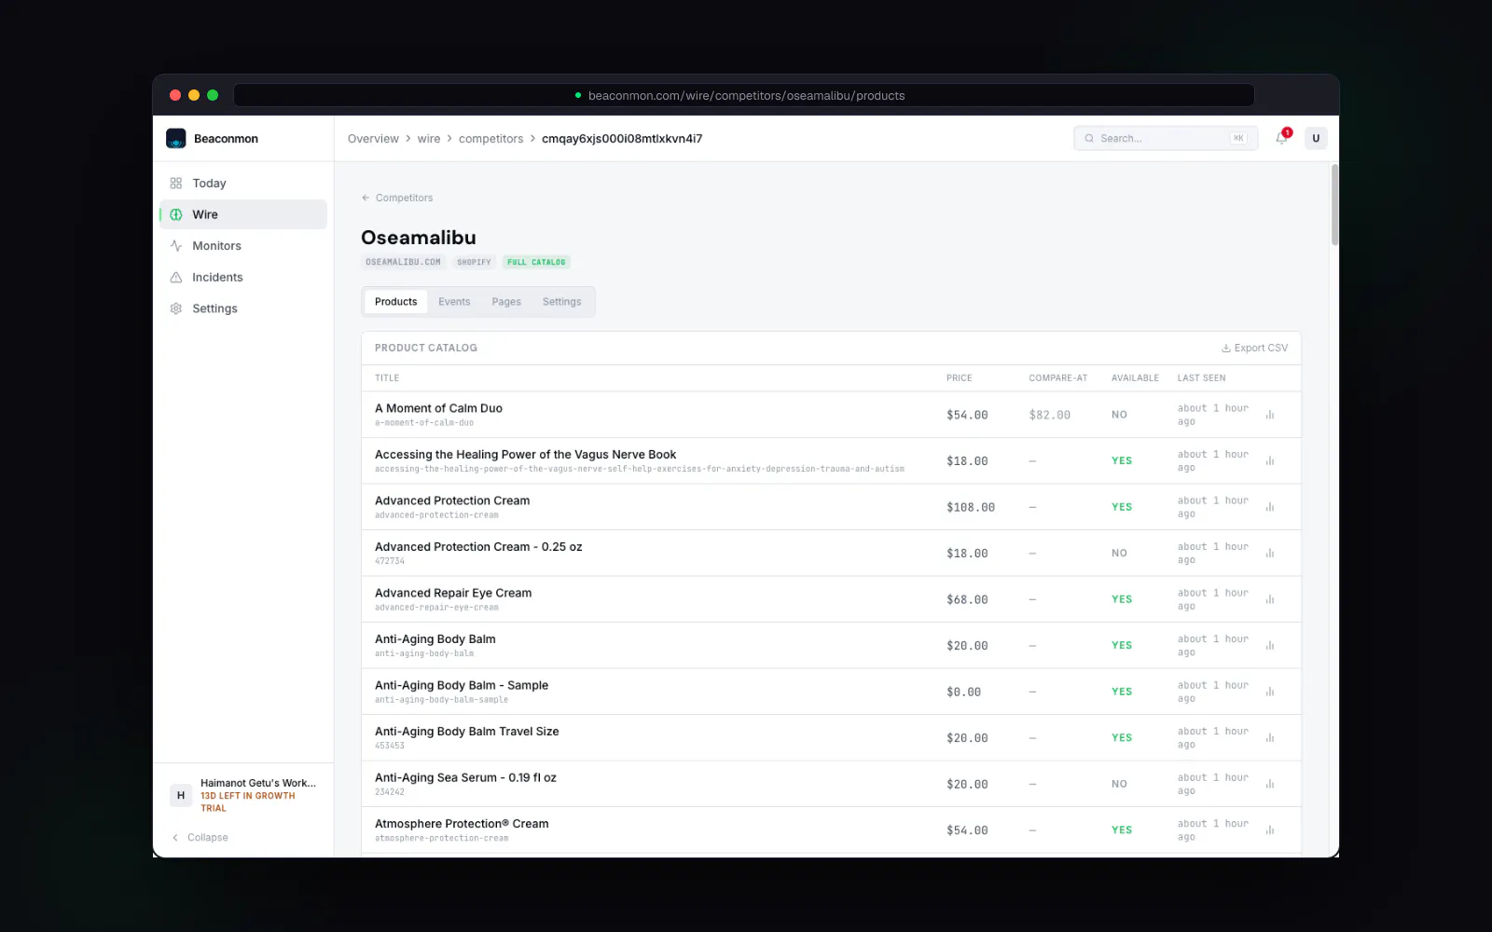Select Advanced Repair Eye Cream title

[x=453, y=593]
